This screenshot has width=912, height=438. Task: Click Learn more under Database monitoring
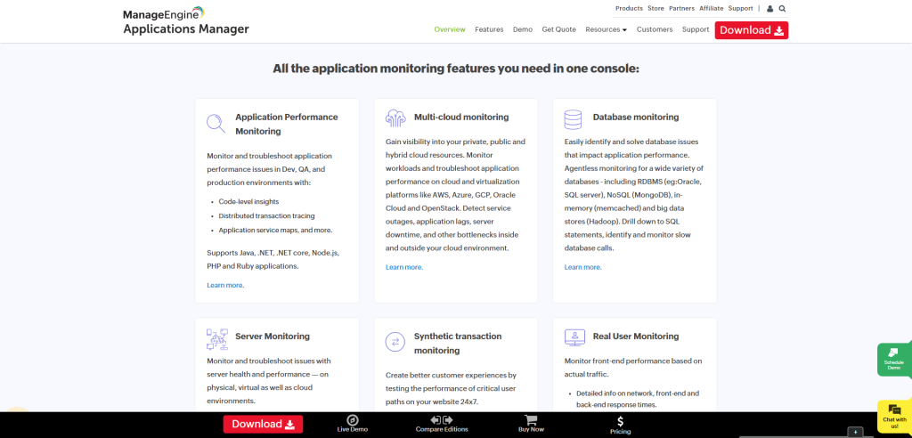click(x=582, y=267)
